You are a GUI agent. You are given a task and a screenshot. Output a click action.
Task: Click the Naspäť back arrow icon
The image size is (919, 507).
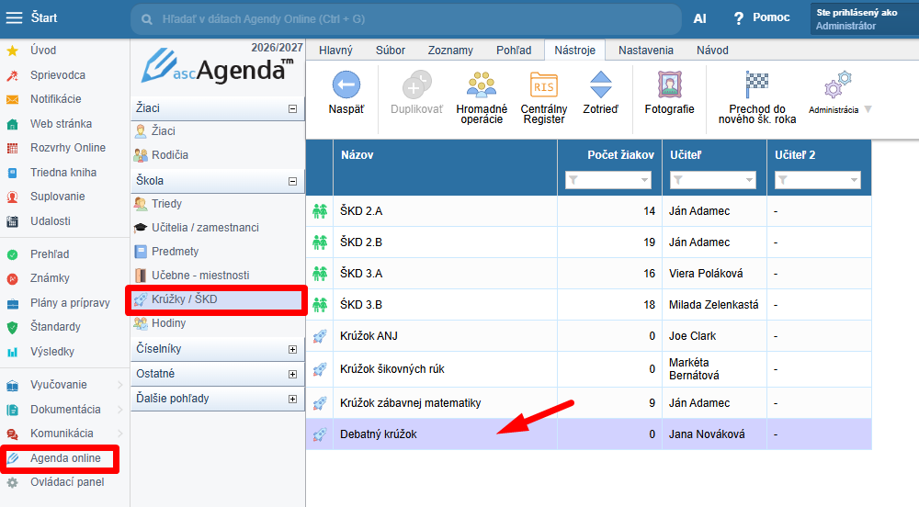coord(346,84)
